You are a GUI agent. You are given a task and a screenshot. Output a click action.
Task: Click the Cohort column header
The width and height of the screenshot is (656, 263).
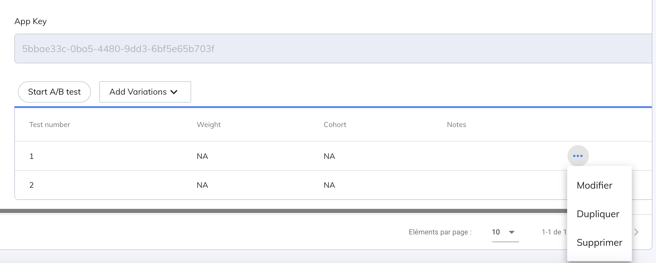pos(335,125)
